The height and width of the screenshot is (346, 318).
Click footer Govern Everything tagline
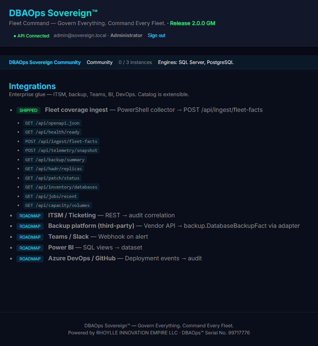tap(159, 325)
